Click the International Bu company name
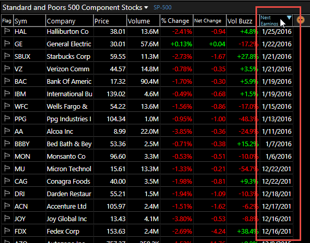310x243 pixels. 70,94
